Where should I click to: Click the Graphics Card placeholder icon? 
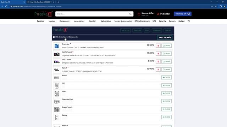[57, 102]
